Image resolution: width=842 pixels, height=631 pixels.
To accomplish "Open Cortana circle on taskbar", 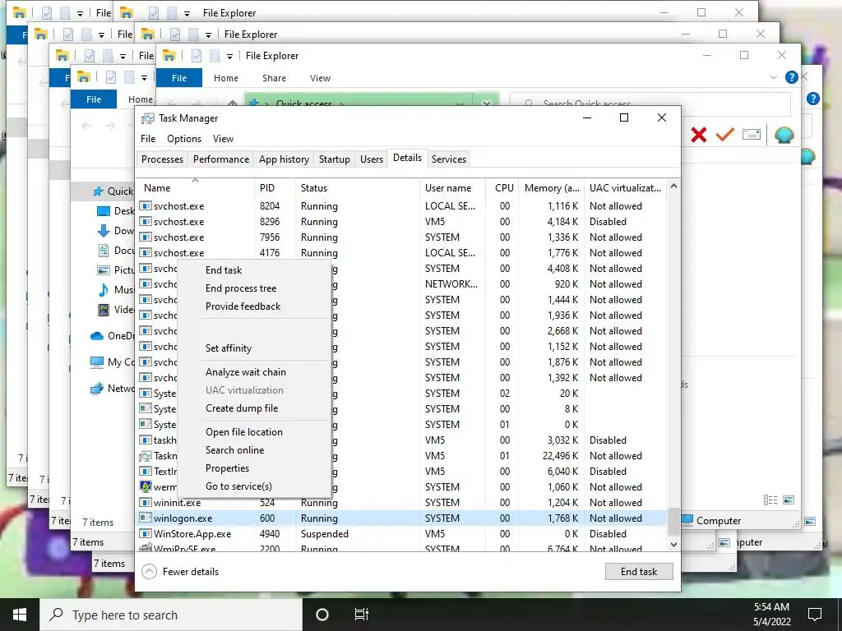I will [x=322, y=615].
